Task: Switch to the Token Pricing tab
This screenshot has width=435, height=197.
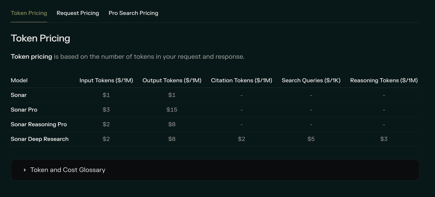Action: (x=29, y=13)
